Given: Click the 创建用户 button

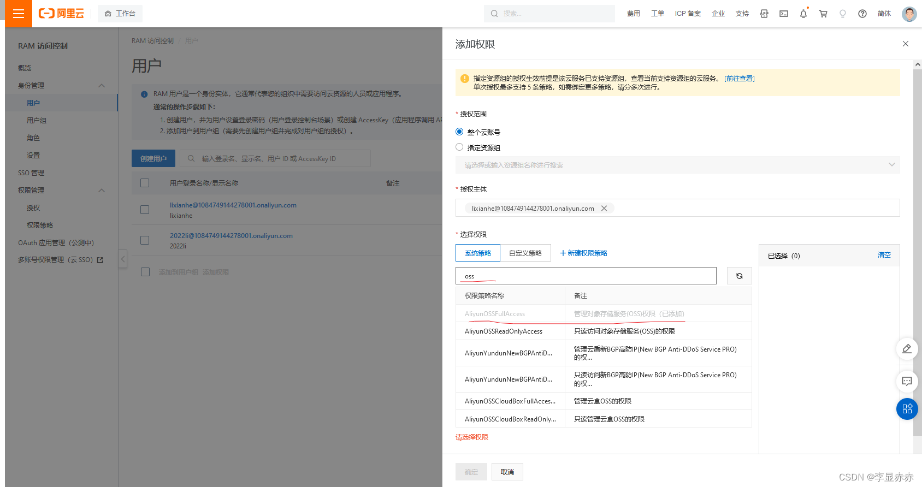Looking at the screenshot, I should click(153, 158).
